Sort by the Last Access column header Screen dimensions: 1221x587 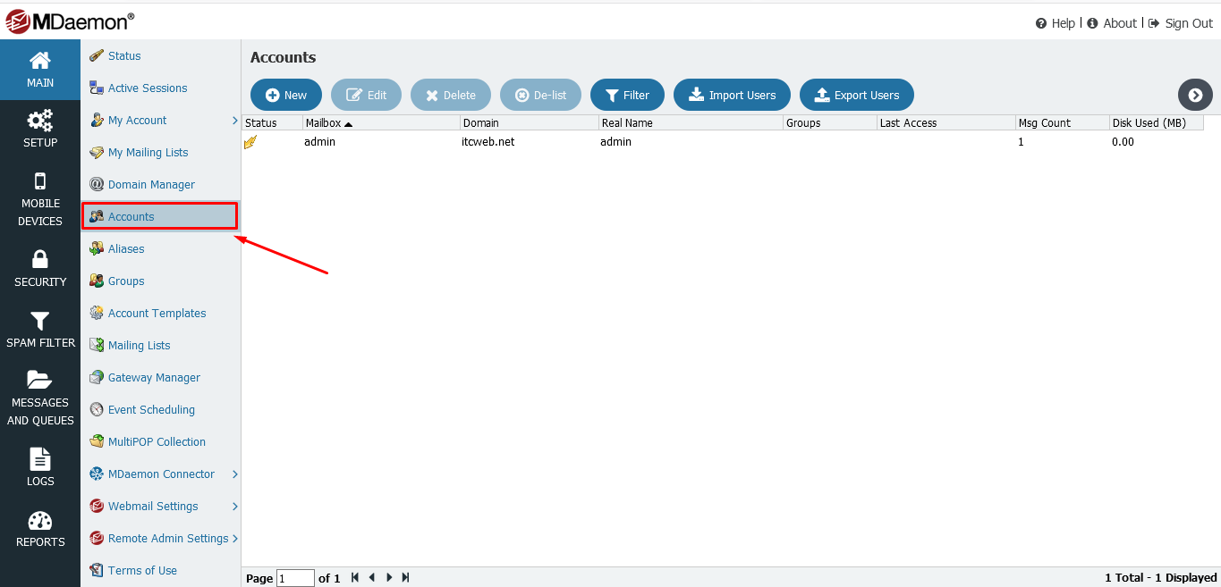[x=945, y=122]
